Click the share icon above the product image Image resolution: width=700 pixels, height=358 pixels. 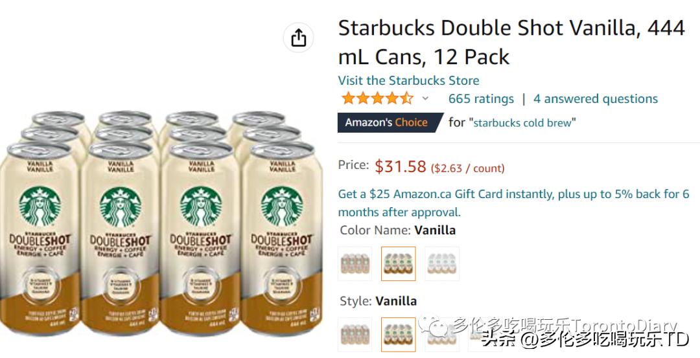298,38
